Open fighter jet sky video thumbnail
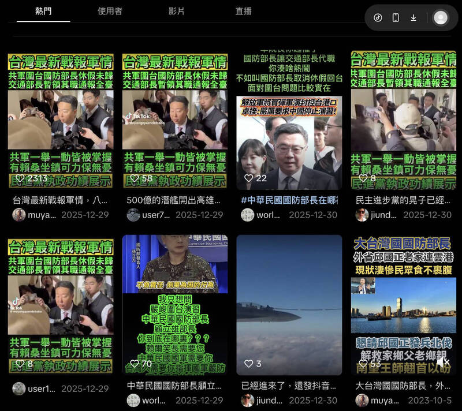This screenshot has height=411, width=462. 289,300
